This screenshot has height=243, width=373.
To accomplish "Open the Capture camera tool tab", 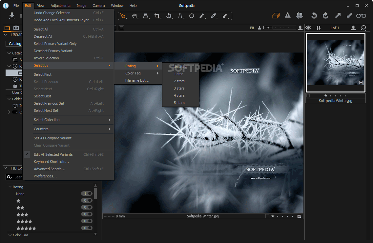I will pyautogui.click(x=16, y=28).
